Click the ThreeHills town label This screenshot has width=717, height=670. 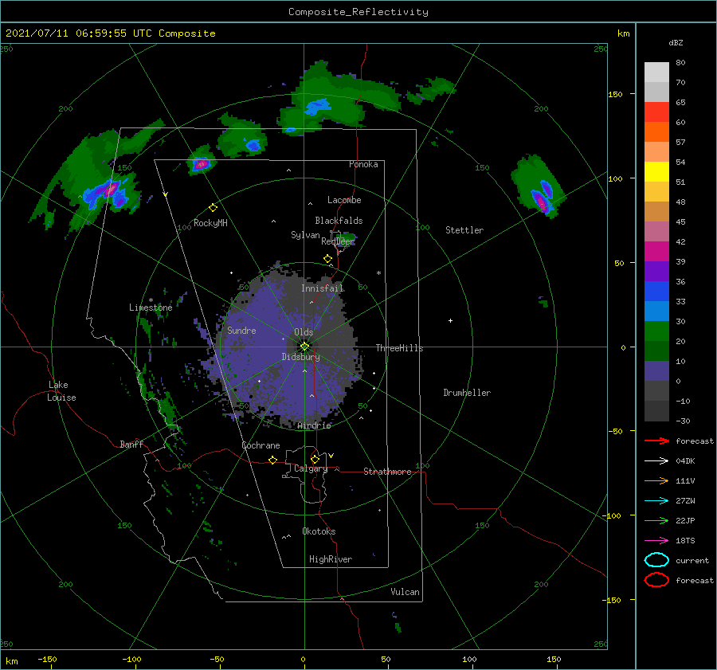(399, 348)
